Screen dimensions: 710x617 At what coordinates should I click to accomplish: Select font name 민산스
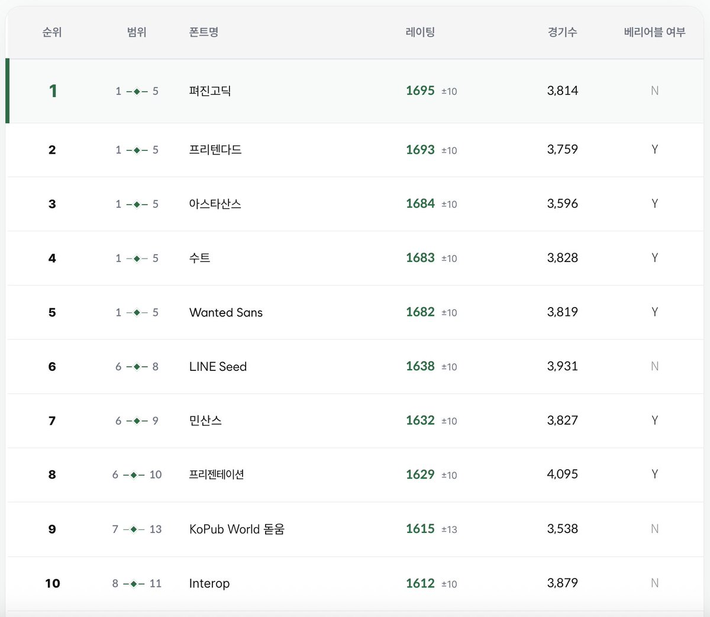(x=205, y=421)
